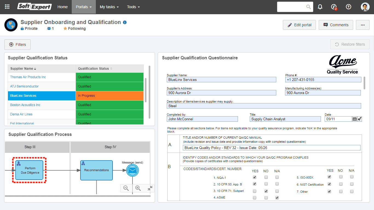Open the apps grid menu

7,7
